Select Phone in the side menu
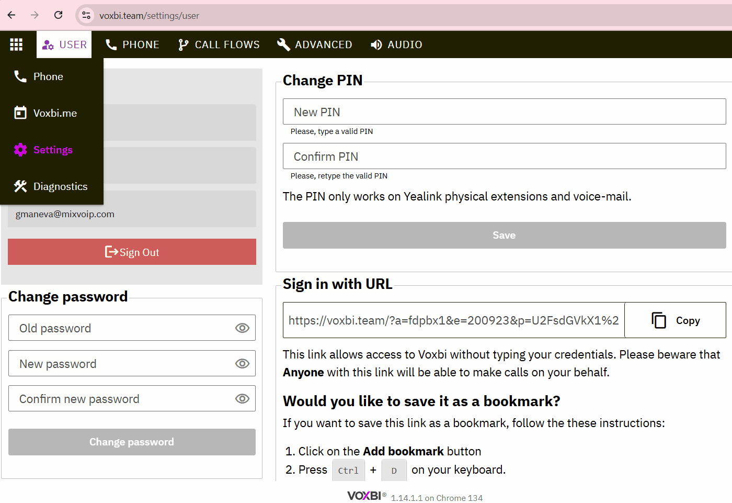The width and height of the screenshot is (732, 503). [48, 76]
